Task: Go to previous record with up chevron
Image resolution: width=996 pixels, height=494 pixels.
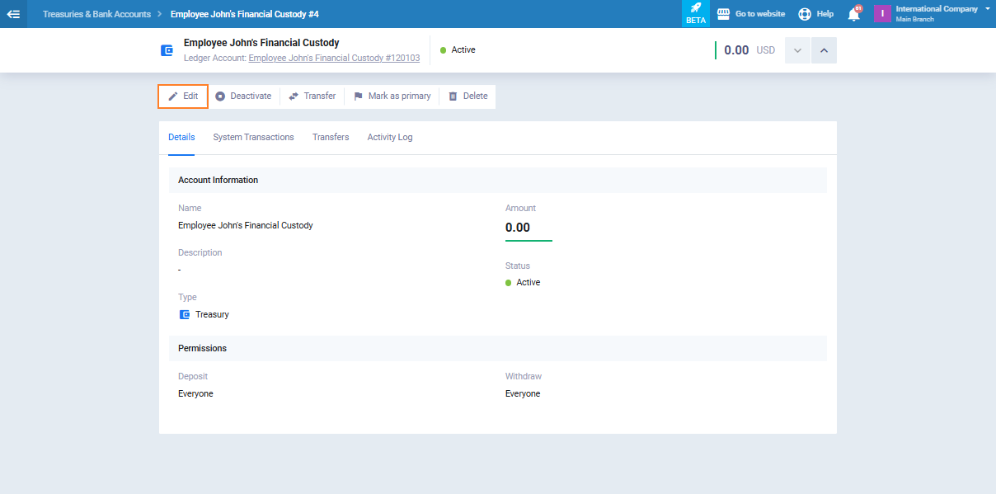Action: coord(824,50)
